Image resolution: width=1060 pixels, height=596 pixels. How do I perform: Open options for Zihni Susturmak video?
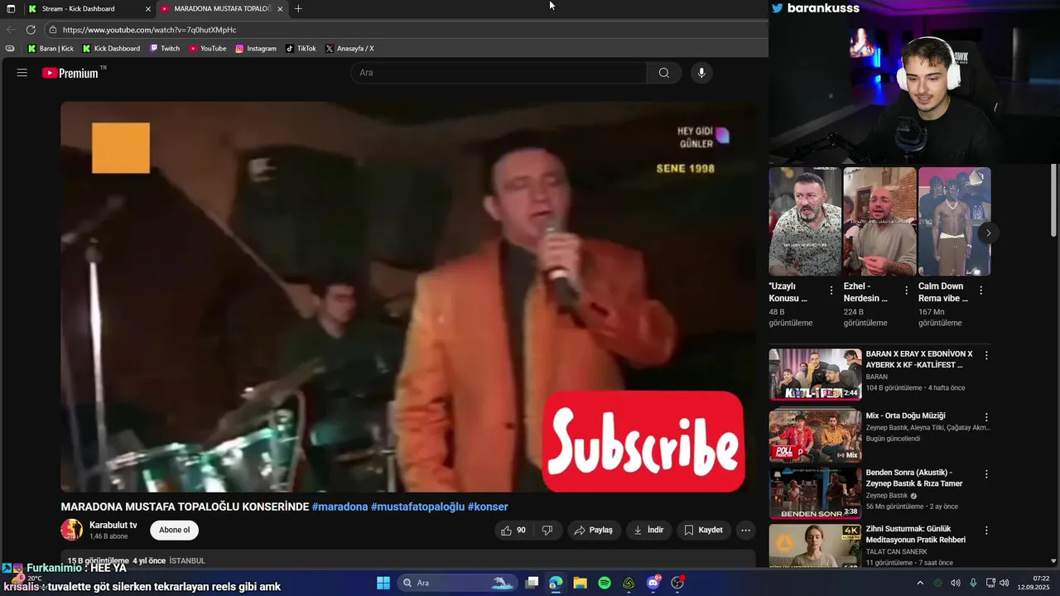pyautogui.click(x=986, y=531)
